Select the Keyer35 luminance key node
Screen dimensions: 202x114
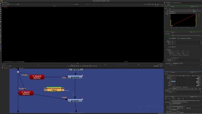tap(54, 89)
